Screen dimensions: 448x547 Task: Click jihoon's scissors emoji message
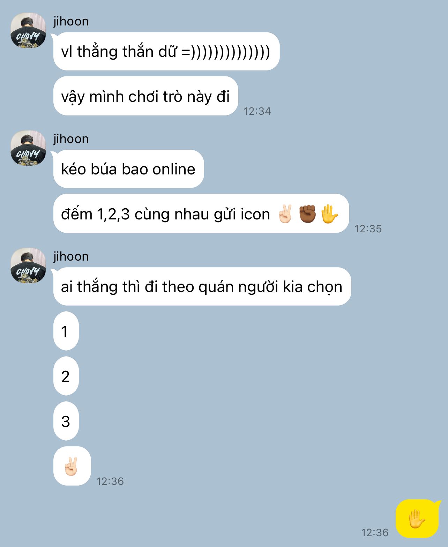pyautogui.click(x=72, y=466)
